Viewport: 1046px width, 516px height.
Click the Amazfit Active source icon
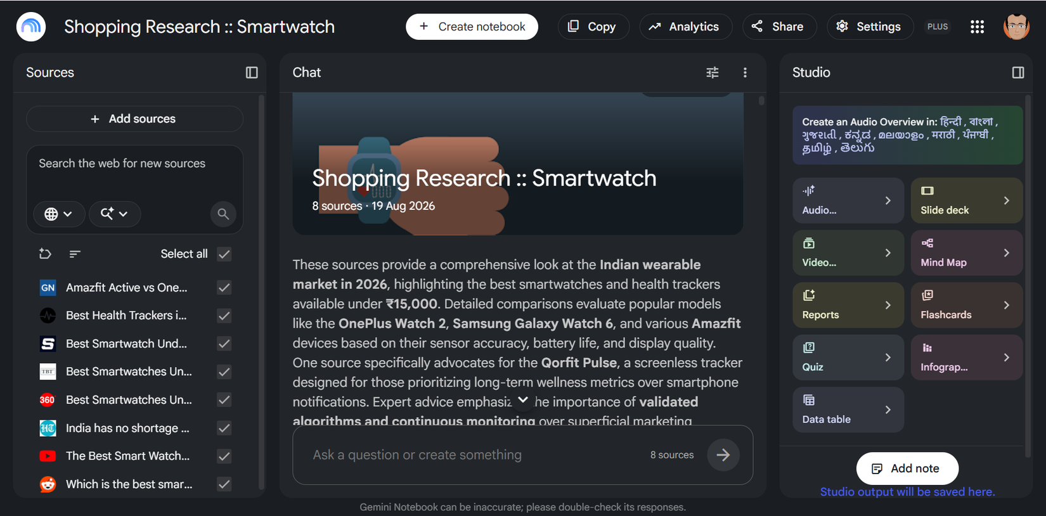click(48, 287)
